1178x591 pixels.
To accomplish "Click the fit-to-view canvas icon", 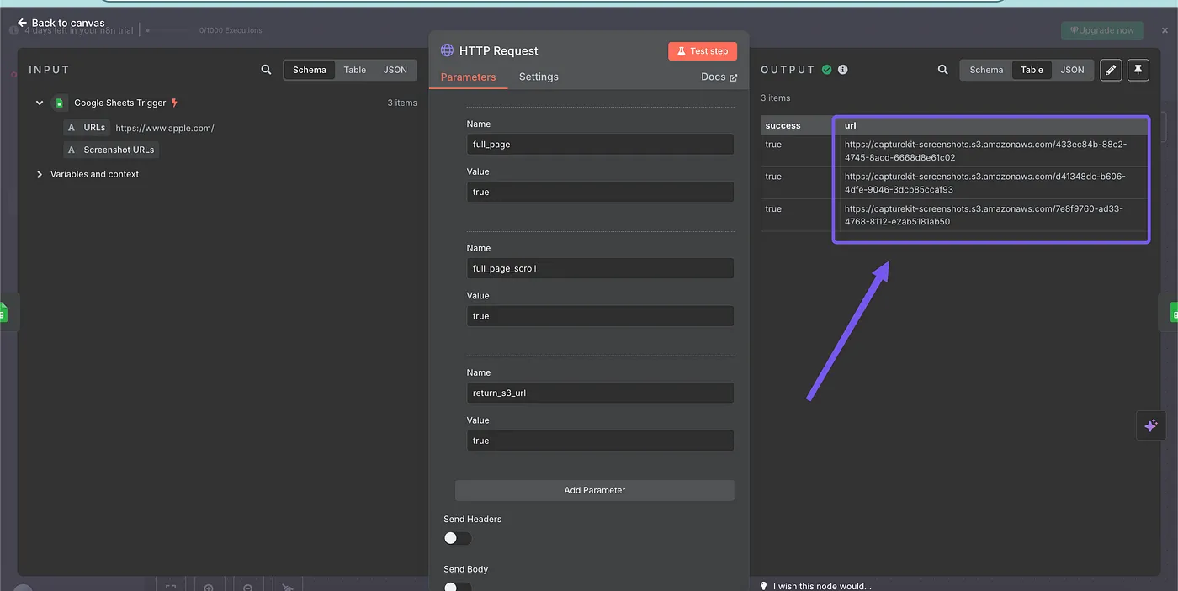I will pos(171,587).
